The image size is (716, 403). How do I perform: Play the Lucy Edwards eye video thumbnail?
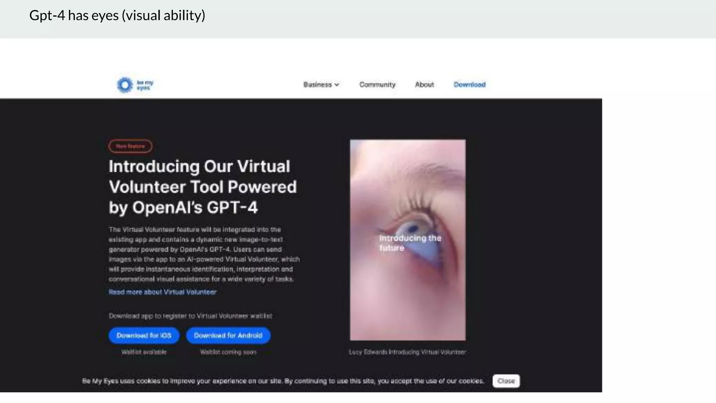pos(408,240)
